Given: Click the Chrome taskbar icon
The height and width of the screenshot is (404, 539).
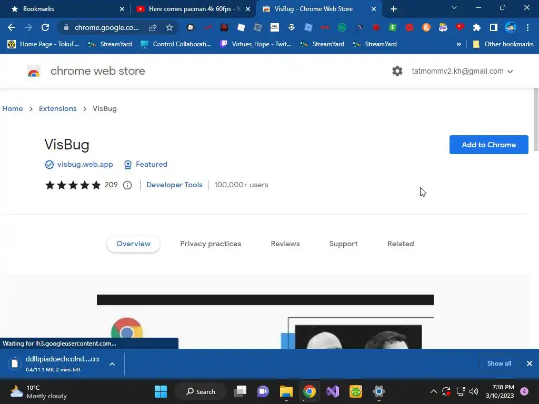Looking at the screenshot, I should (310, 391).
